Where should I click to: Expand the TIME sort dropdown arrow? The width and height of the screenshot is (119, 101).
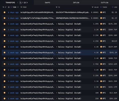point(18,7)
